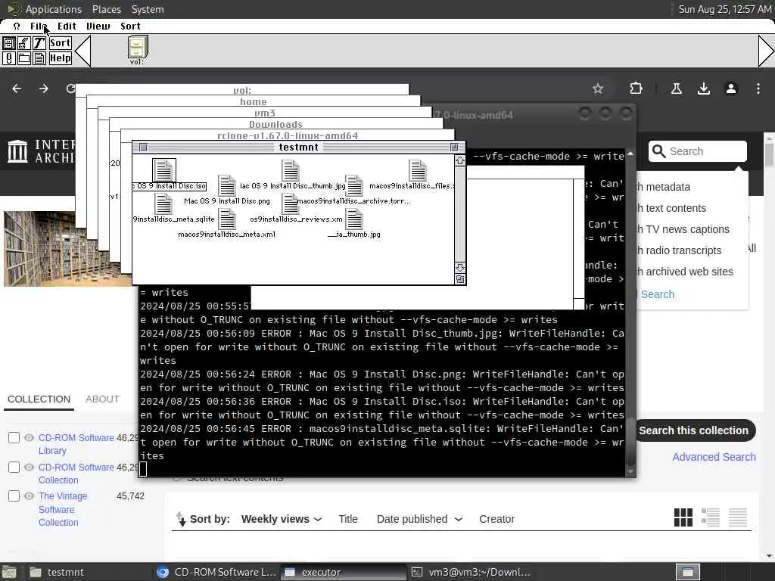Select Mac OS 9 Install Disc.png file icon

[x=227, y=186]
